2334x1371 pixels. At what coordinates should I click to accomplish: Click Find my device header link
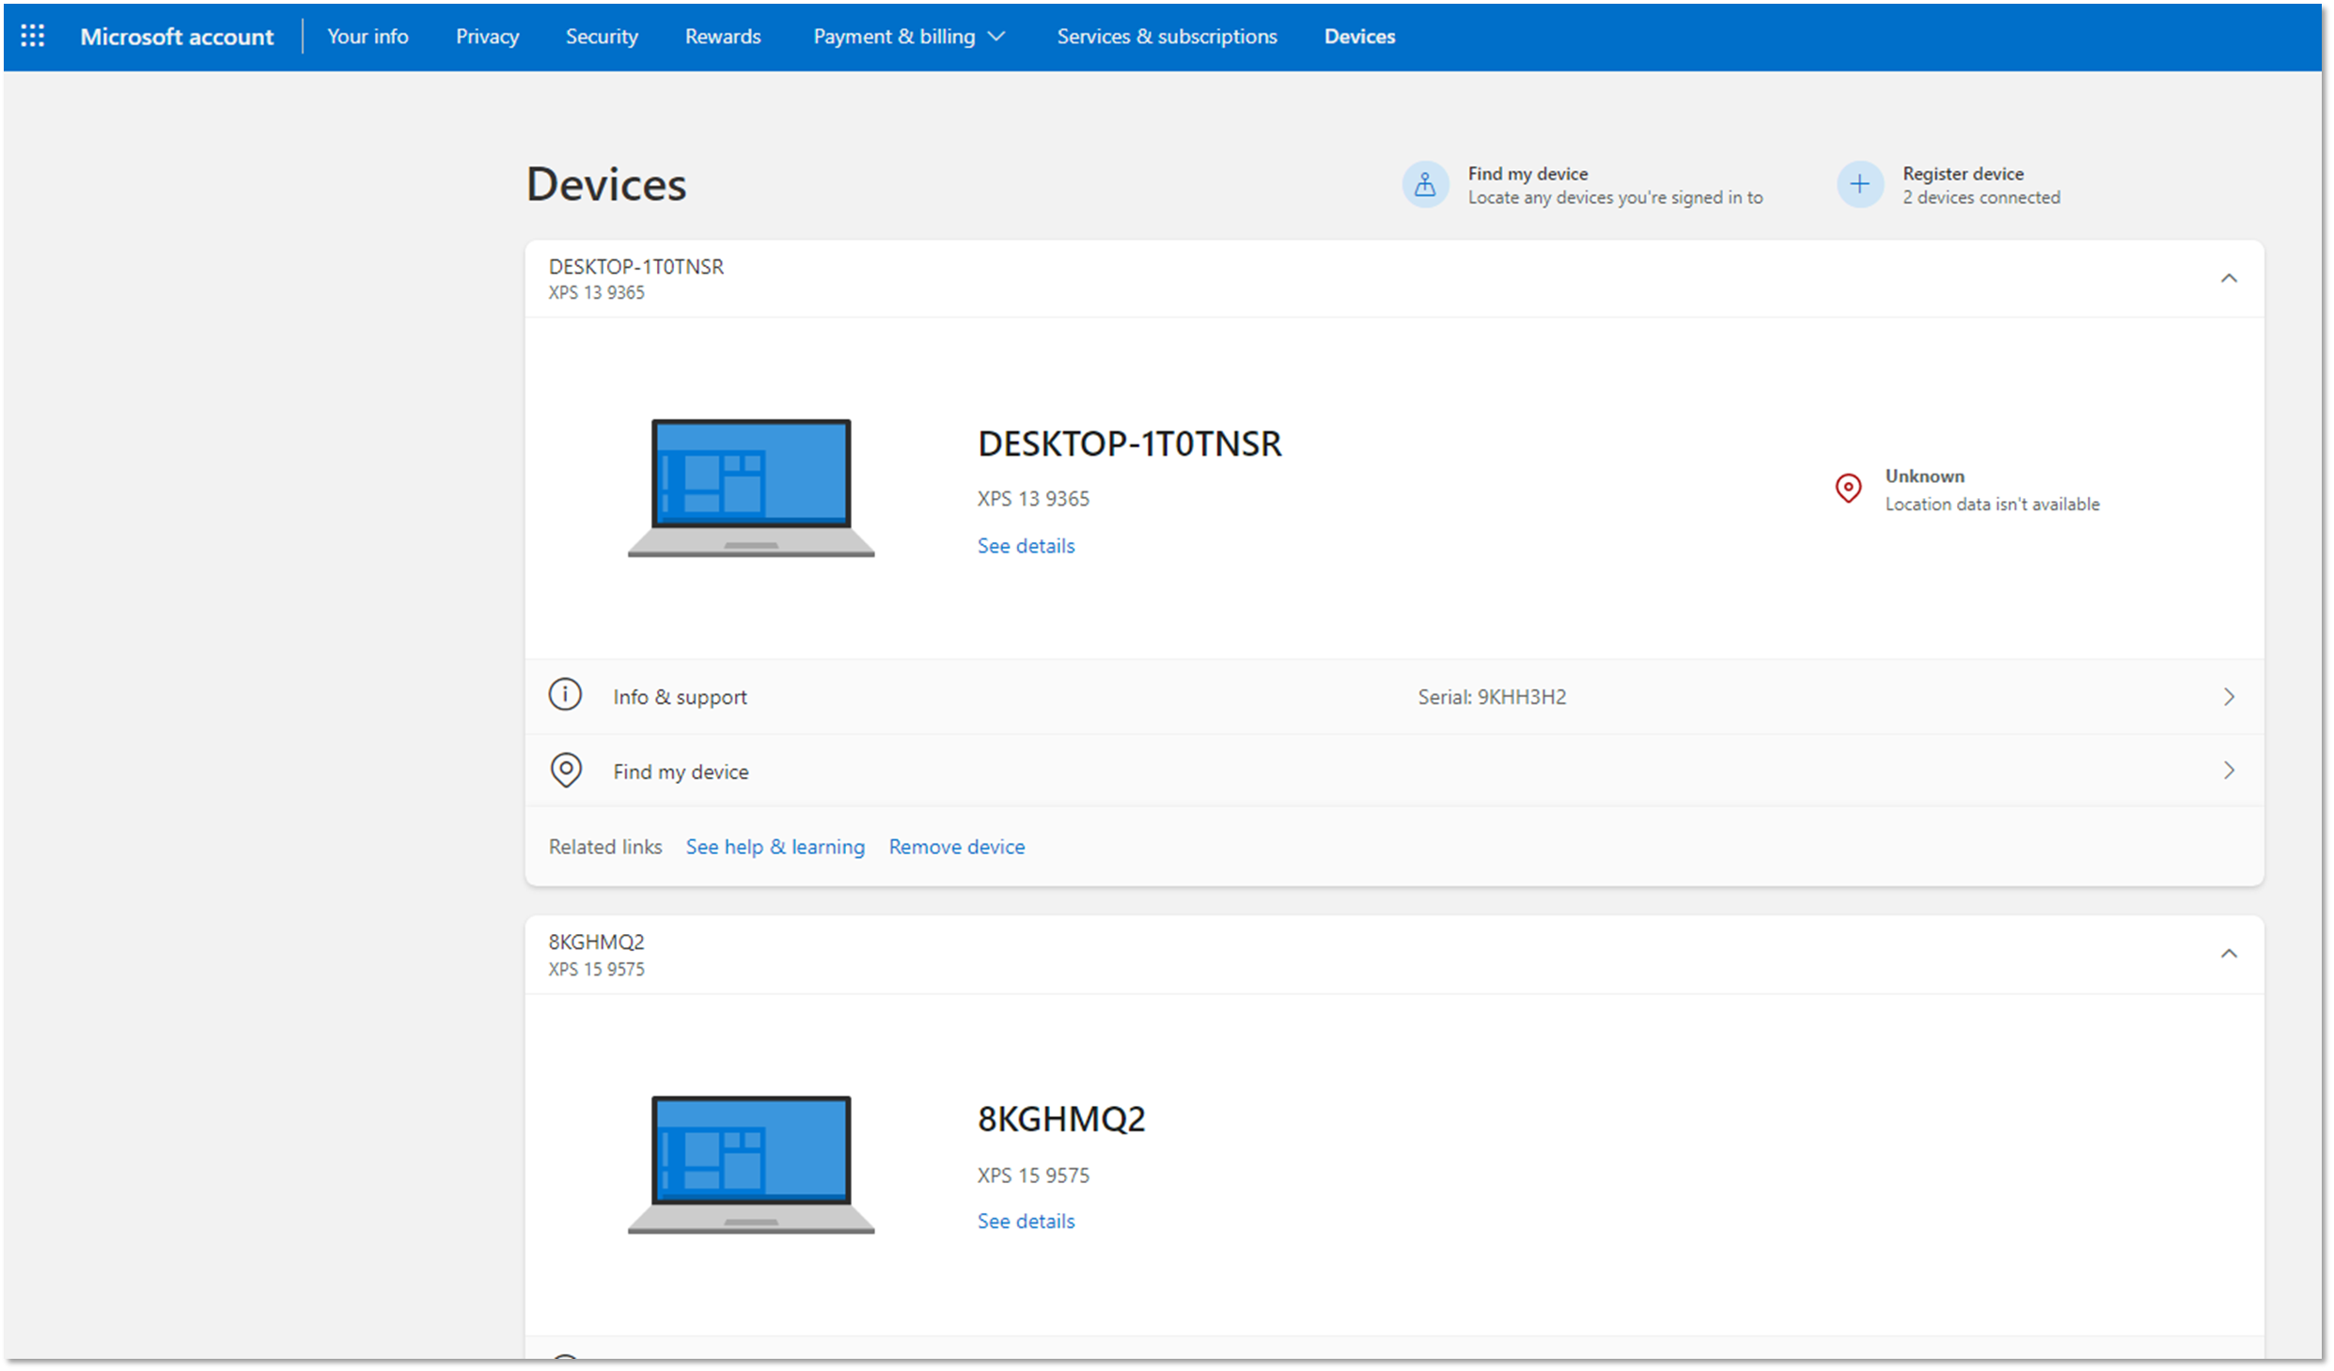pyautogui.click(x=1527, y=174)
